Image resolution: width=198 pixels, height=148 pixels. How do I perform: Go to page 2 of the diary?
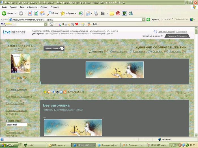(x=182, y=92)
